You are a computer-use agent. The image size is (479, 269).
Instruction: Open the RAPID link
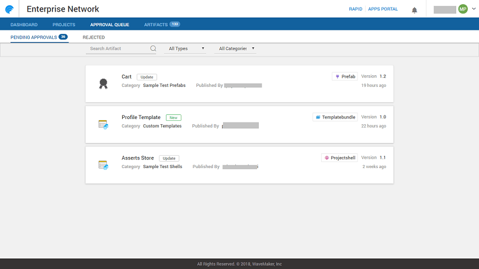pos(355,9)
